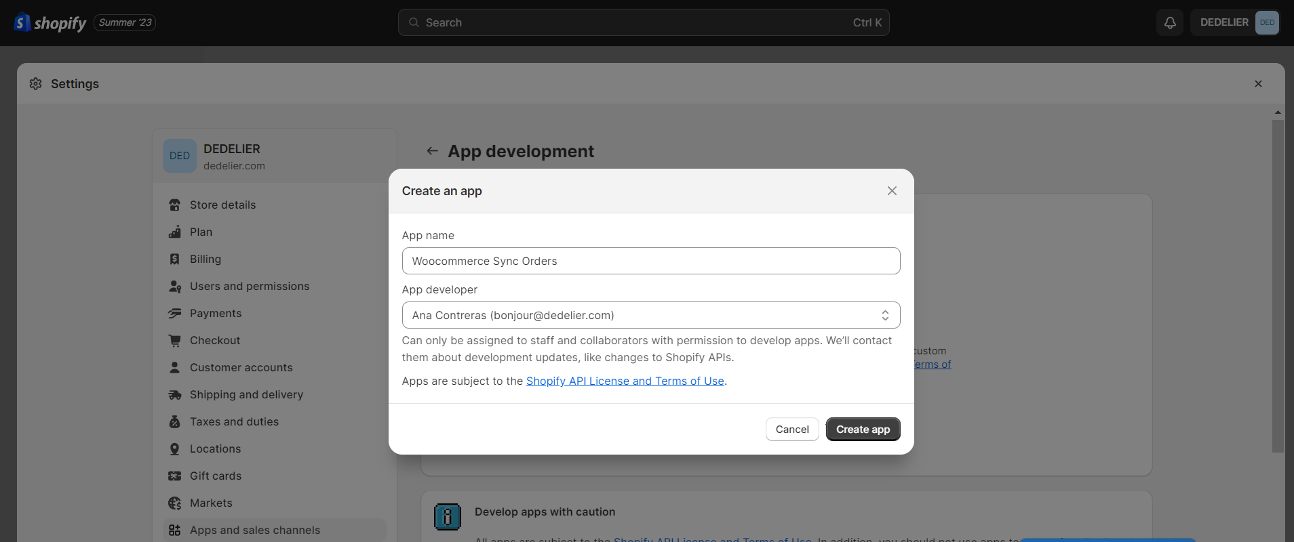This screenshot has width=1294, height=542.
Task: Click the App name input field
Action: pos(651,261)
